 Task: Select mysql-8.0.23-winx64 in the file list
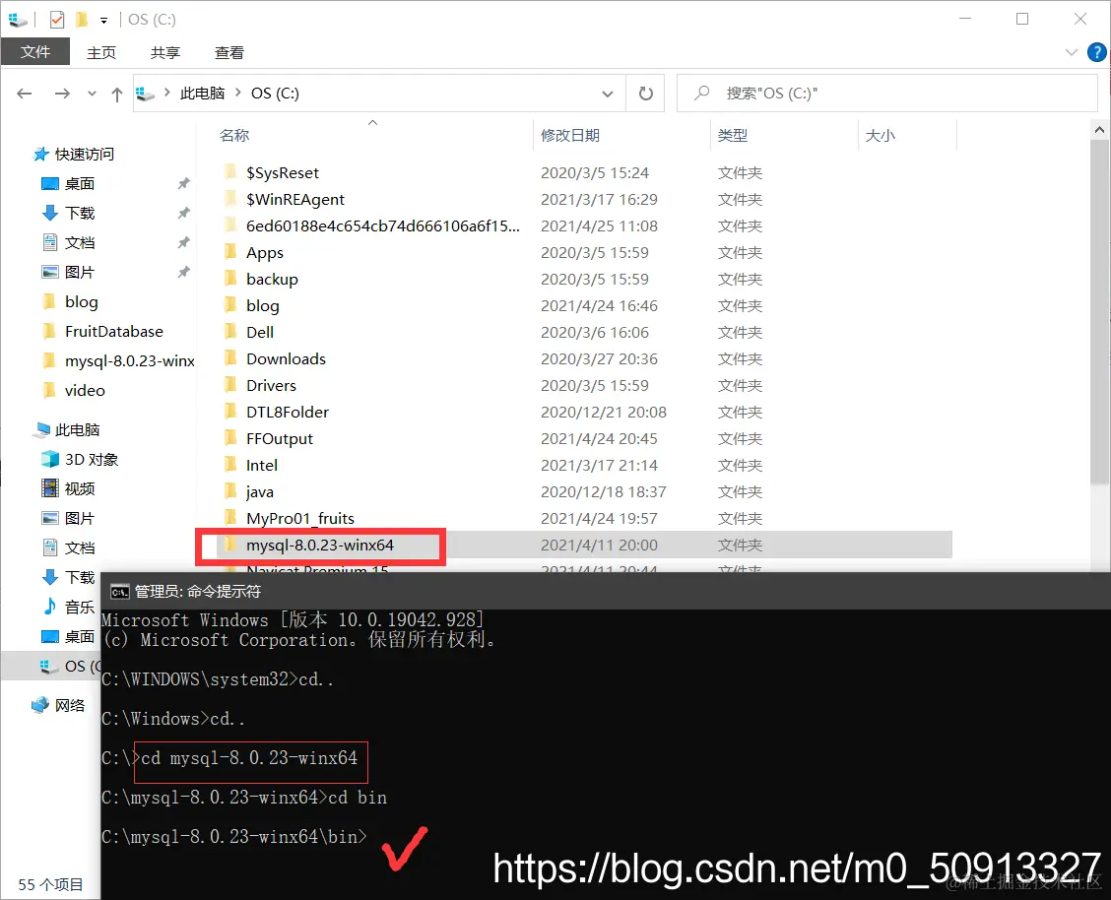319,546
